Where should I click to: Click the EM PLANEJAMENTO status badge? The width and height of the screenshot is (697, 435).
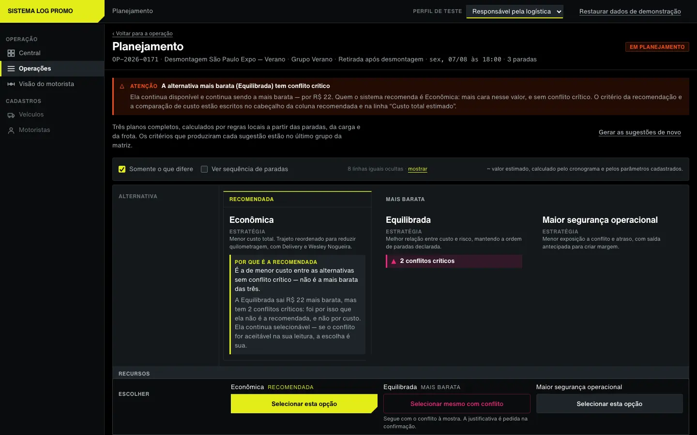pos(657,47)
